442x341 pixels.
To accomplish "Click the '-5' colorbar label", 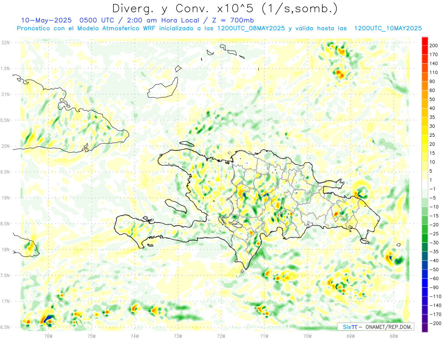I will [432, 198].
